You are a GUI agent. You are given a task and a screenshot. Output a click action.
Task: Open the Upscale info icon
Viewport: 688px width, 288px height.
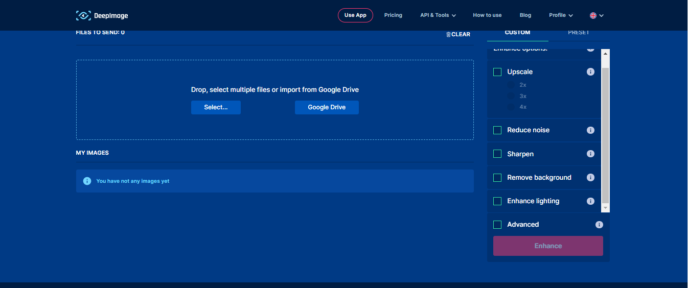[x=590, y=72]
